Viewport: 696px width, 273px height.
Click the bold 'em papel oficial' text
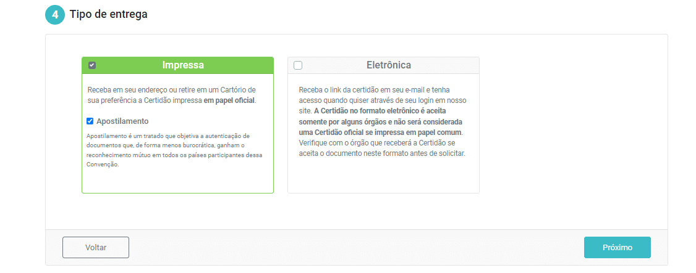229,100
